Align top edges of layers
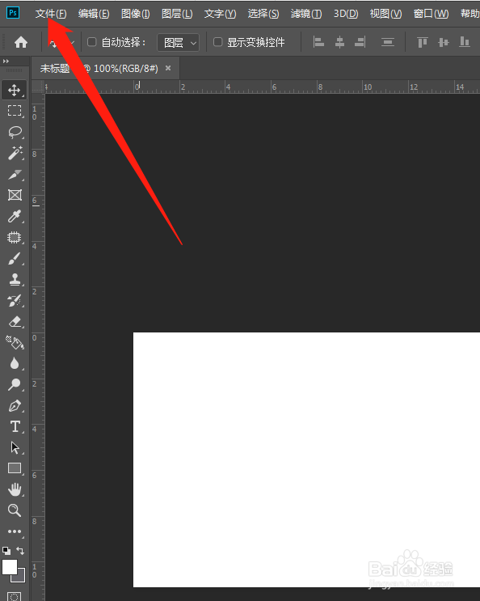This screenshot has width=480, height=601. 422,42
